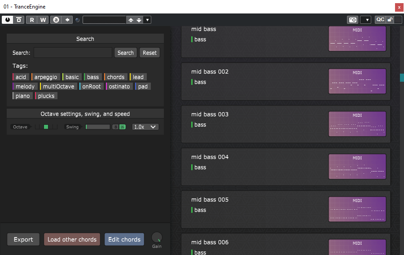
Task: Click the bass tag under mid bass 004
Action: [x=199, y=167]
